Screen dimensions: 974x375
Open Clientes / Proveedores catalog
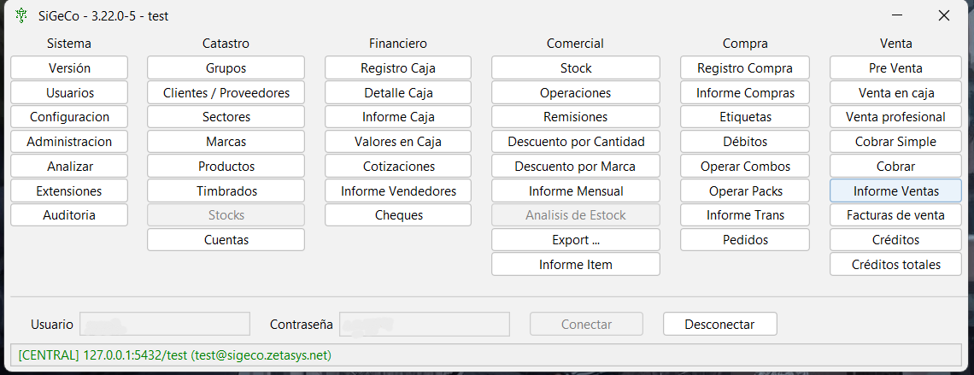tap(226, 93)
